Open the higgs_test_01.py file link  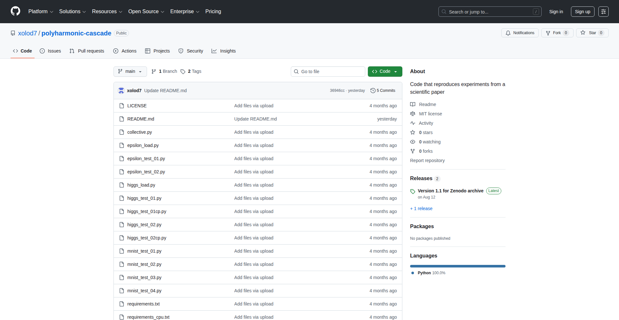click(x=144, y=198)
